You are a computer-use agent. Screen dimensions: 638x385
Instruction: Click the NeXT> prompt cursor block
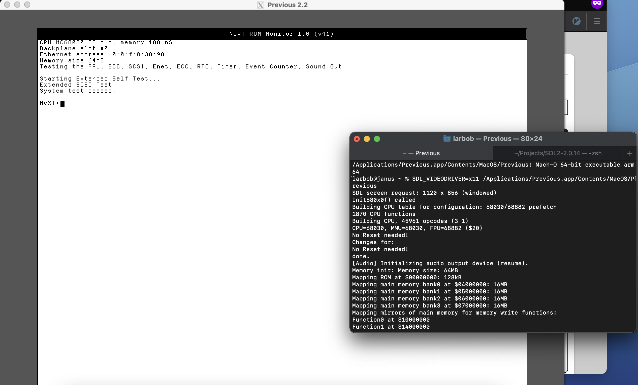coord(62,103)
